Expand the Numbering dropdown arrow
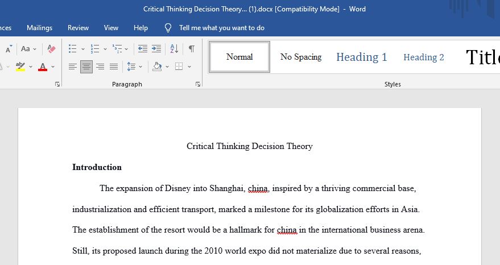 (x=105, y=49)
